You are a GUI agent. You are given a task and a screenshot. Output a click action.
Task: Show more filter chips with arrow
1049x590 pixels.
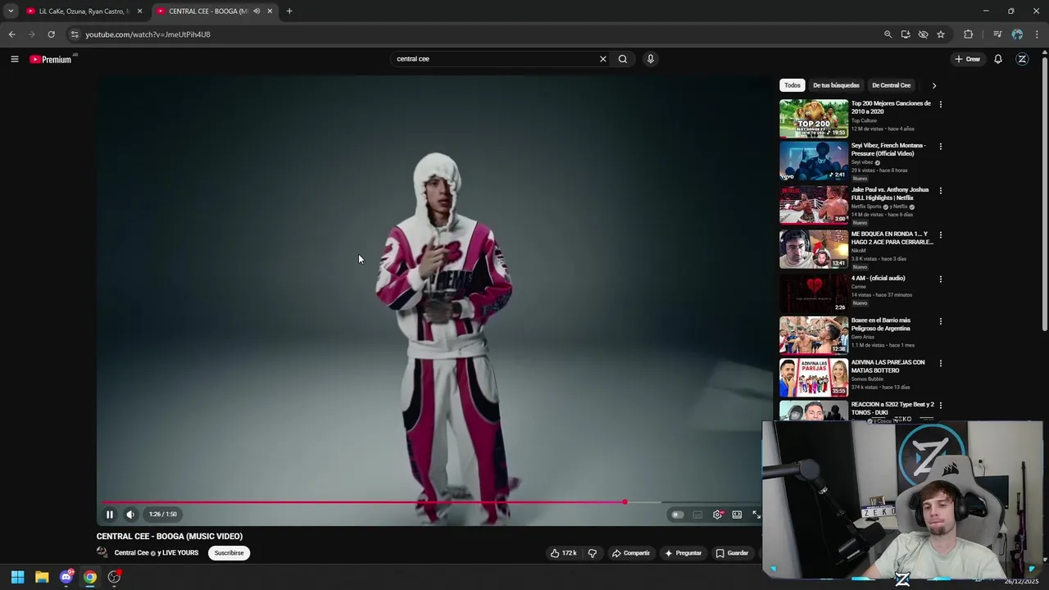[933, 85]
